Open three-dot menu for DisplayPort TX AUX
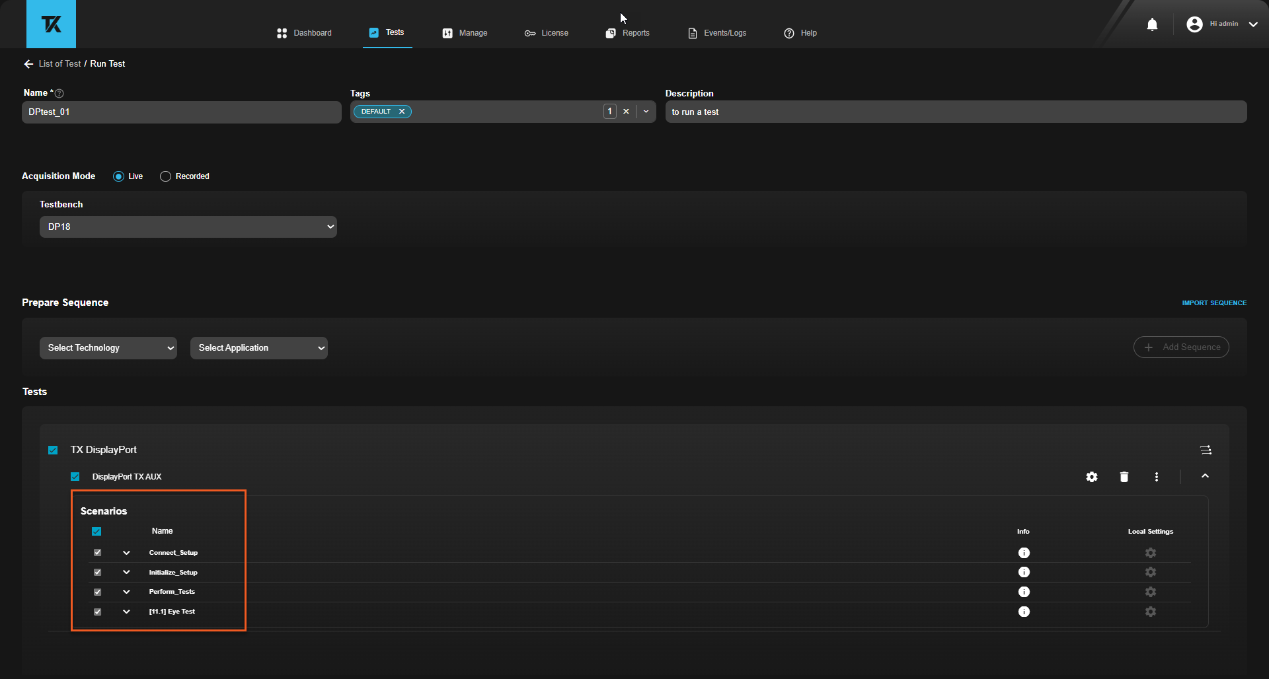This screenshot has width=1269, height=679. click(x=1156, y=477)
